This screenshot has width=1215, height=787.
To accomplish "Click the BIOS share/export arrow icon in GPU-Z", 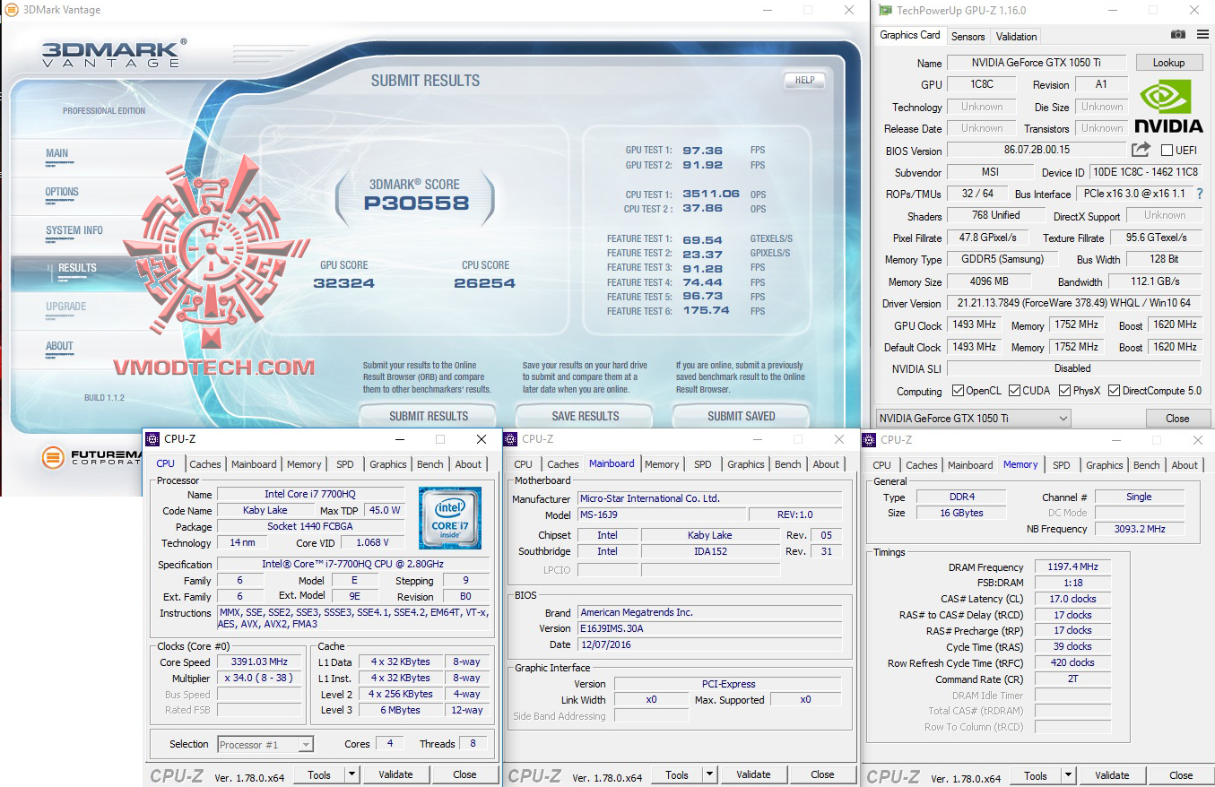I will (x=1141, y=150).
